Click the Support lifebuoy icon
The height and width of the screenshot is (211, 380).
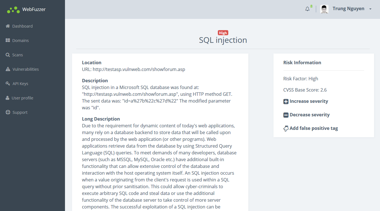tap(8, 112)
